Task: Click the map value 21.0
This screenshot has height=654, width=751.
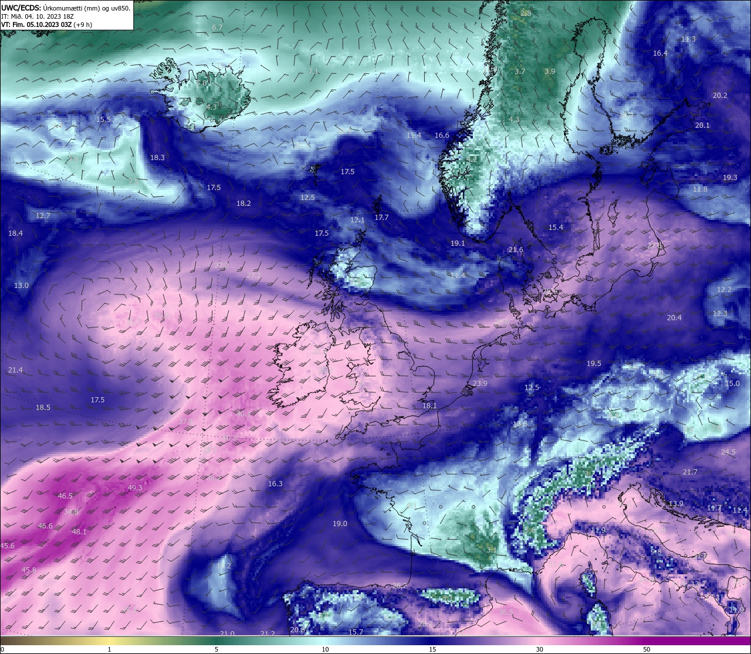Action: coord(227,634)
